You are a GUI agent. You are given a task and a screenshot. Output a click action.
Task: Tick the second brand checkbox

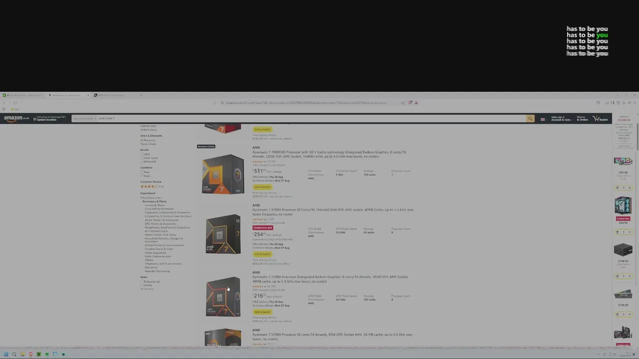coord(142,158)
